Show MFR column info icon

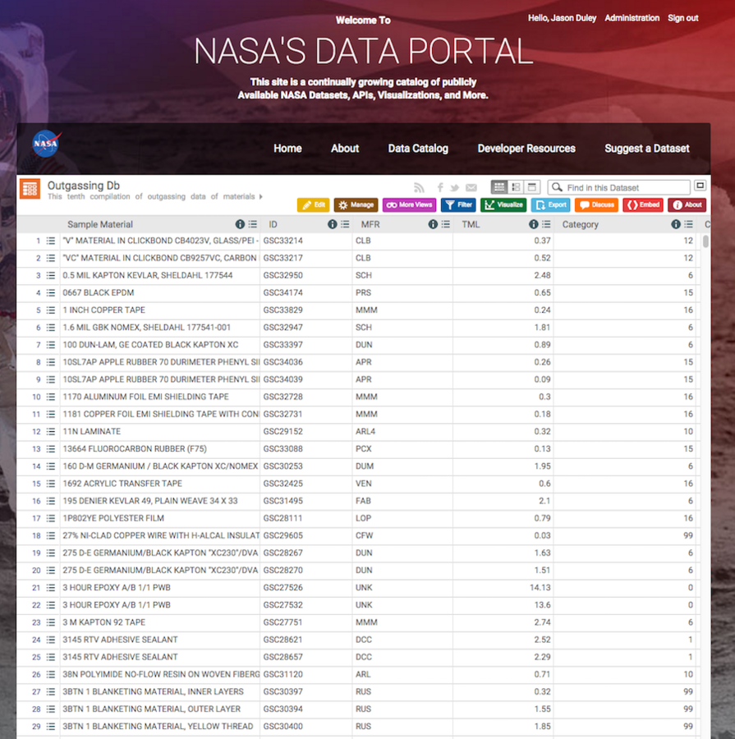point(433,224)
